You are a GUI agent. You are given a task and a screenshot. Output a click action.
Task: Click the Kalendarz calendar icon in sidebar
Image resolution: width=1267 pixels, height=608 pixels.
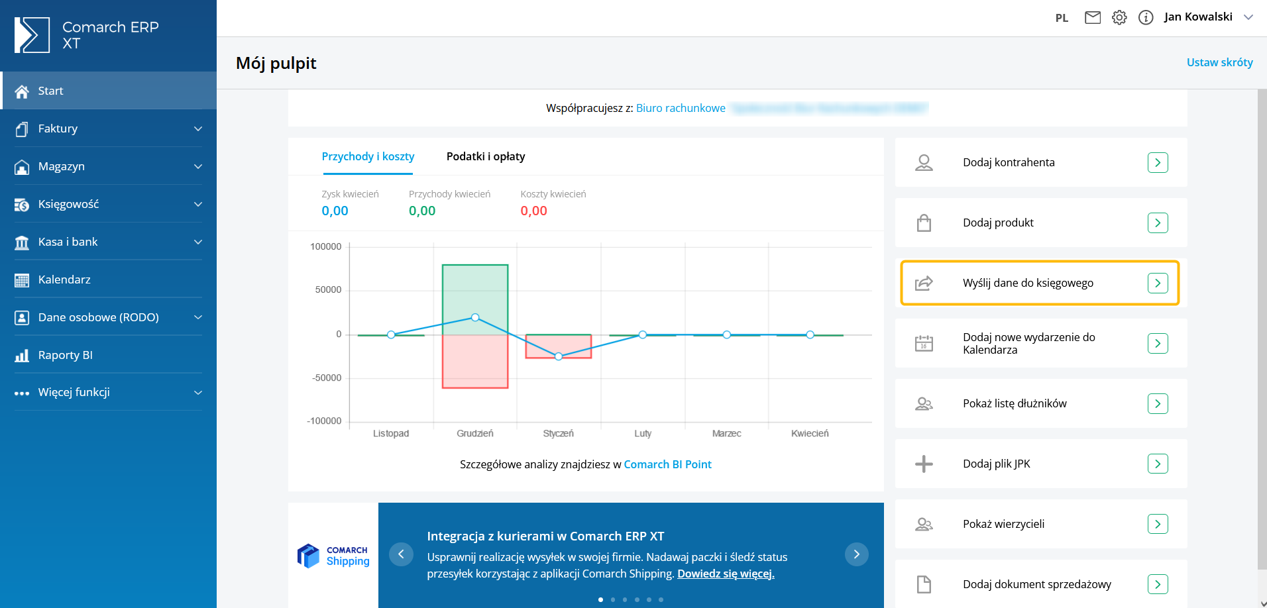pyautogui.click(x=22, y=280)
